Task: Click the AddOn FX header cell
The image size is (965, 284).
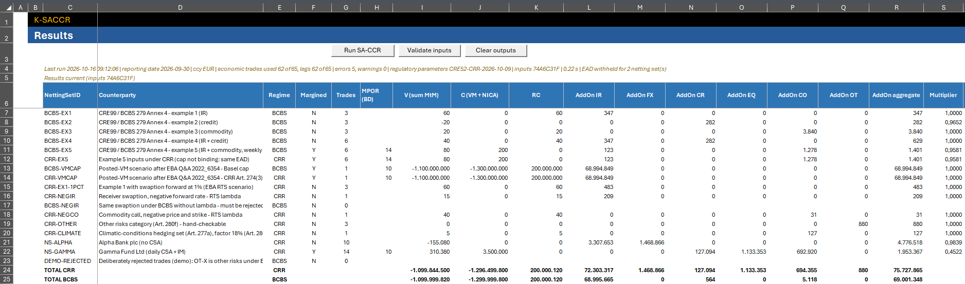Action: click(640, 95)
